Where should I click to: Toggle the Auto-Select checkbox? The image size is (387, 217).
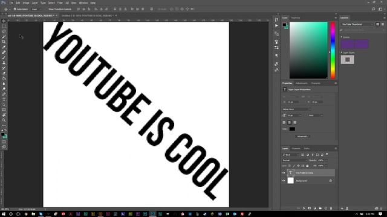click(15, 9)
